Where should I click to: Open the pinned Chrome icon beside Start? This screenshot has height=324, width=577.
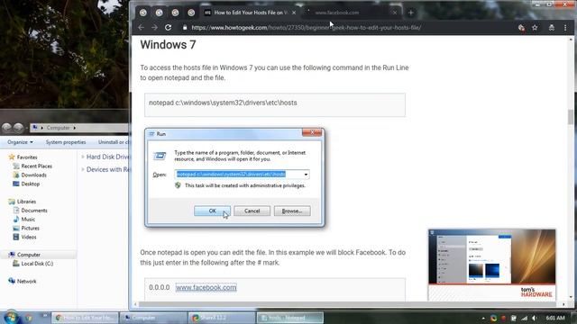28,318
